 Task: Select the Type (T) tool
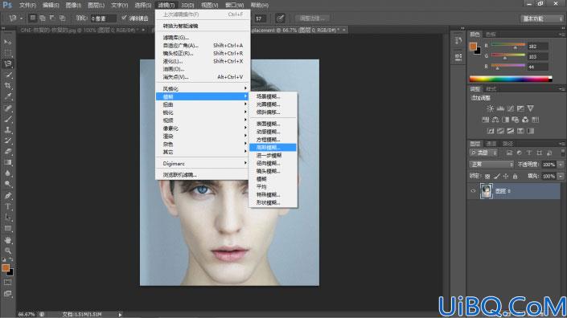8,207
